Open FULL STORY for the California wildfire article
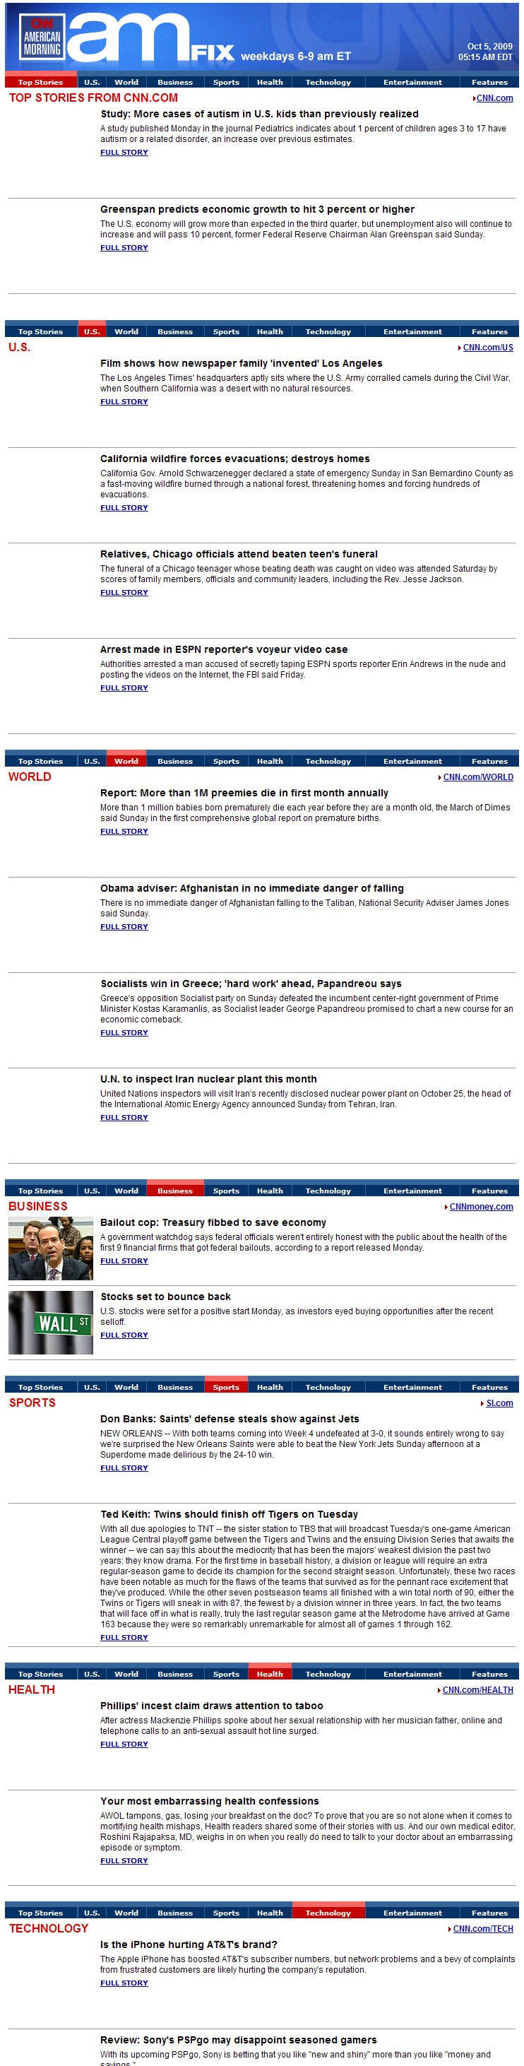 point(124,508)
